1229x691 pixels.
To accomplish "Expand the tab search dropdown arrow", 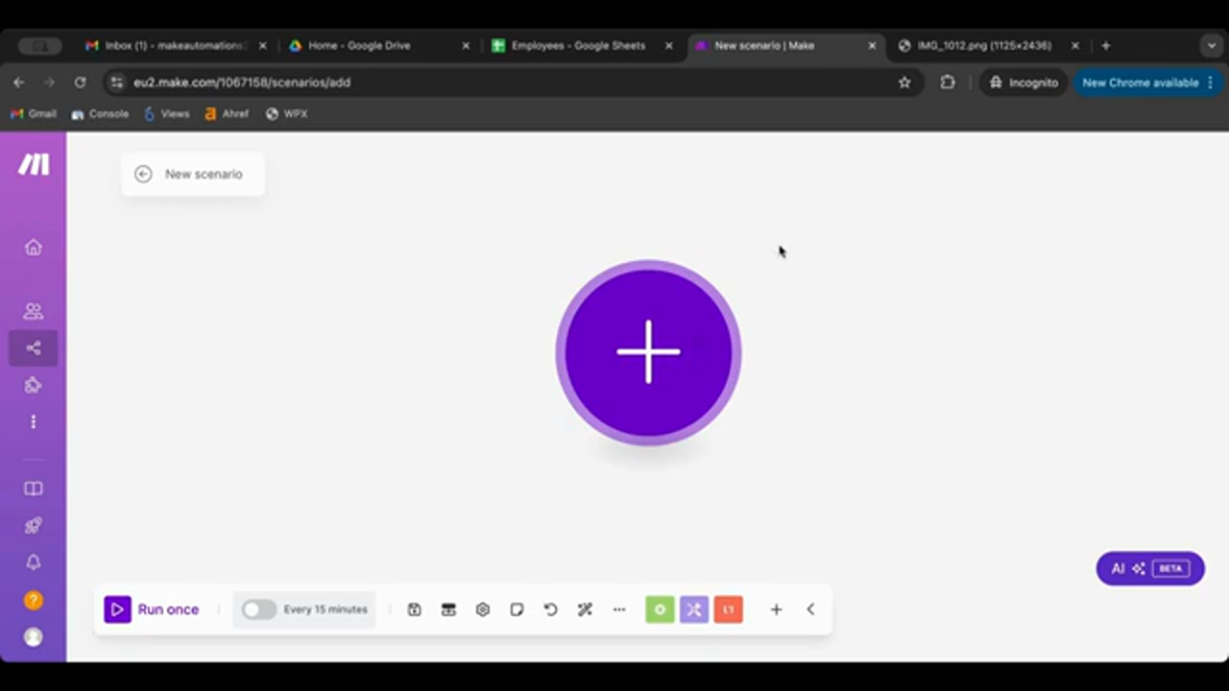I will [x=1212, y=45].
